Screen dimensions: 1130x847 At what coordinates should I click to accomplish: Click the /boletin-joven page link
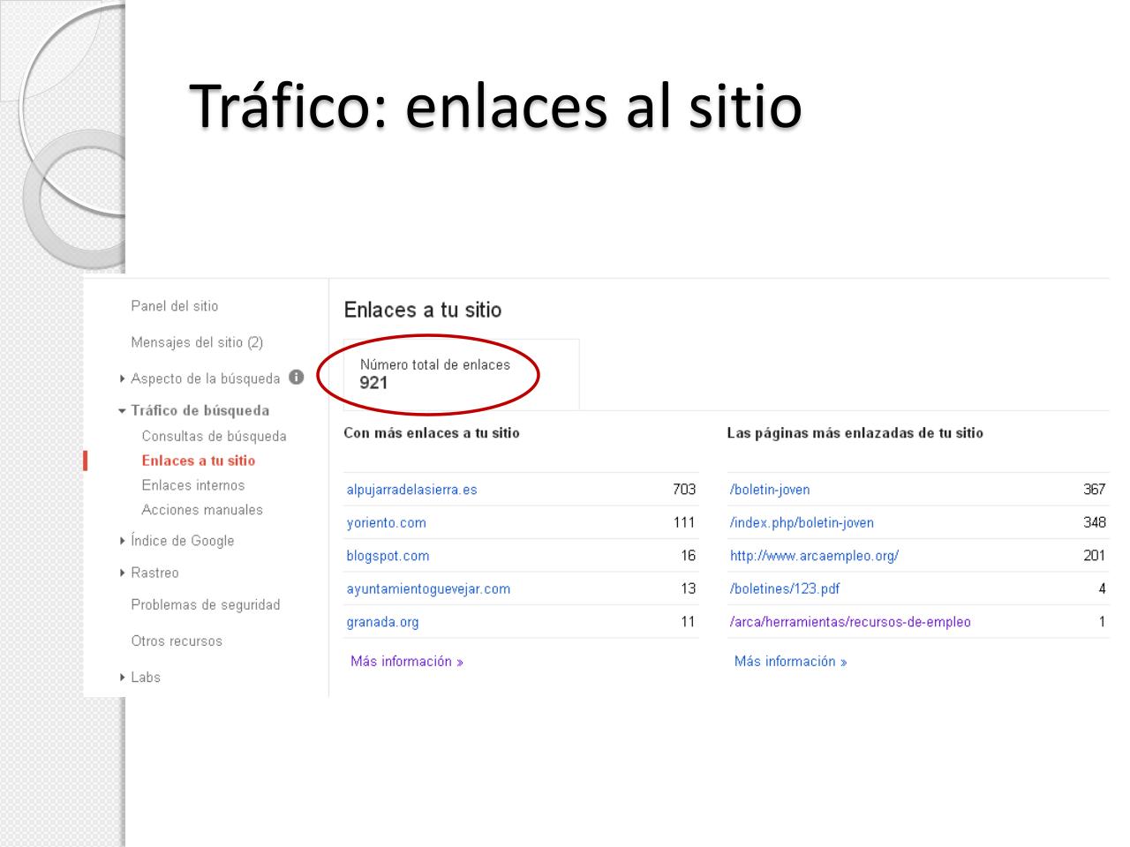coord(769,490)
